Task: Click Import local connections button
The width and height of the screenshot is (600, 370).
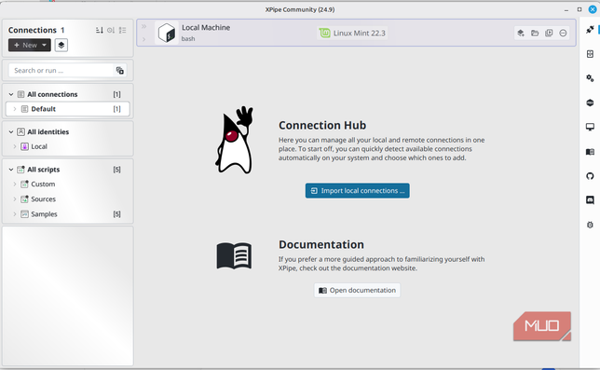Action: [x=358, y=190]
